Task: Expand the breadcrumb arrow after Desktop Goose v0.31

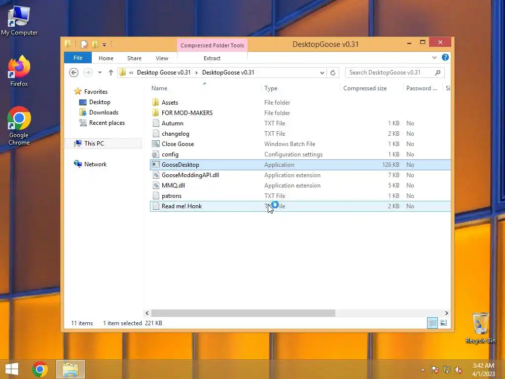Action: click(x=196, y=73)
